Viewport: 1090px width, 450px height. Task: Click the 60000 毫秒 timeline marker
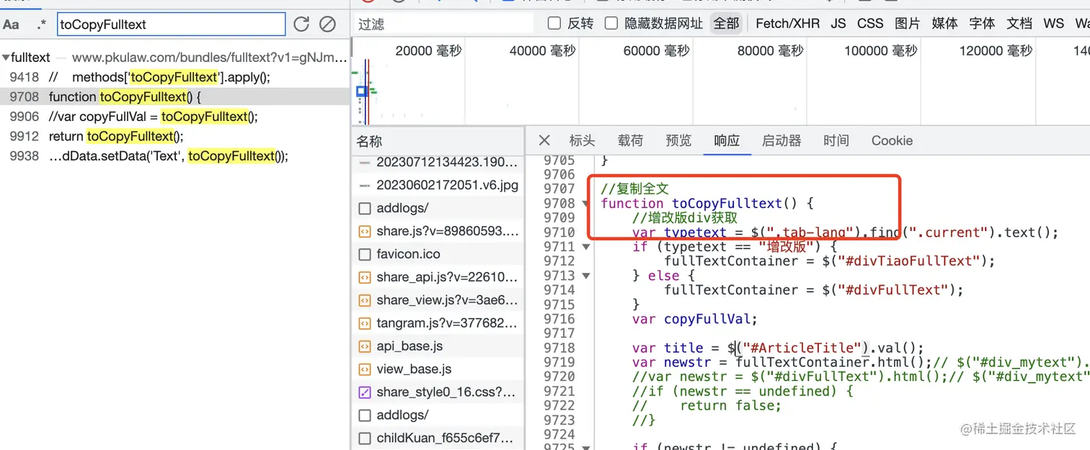coord(656,51)
